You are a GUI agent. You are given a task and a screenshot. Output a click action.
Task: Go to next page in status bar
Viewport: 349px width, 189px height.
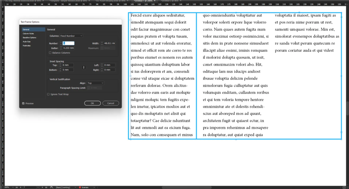(42, 187)
